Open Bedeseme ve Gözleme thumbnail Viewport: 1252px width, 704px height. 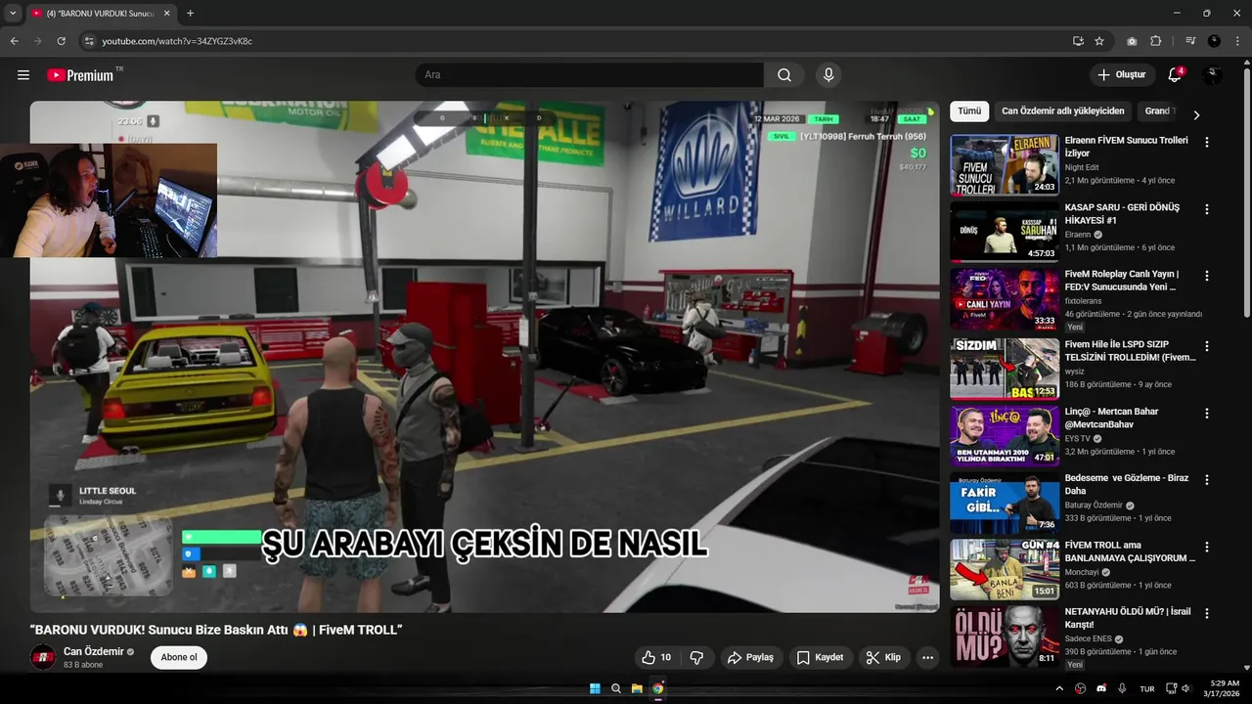tap(1005, 503)
